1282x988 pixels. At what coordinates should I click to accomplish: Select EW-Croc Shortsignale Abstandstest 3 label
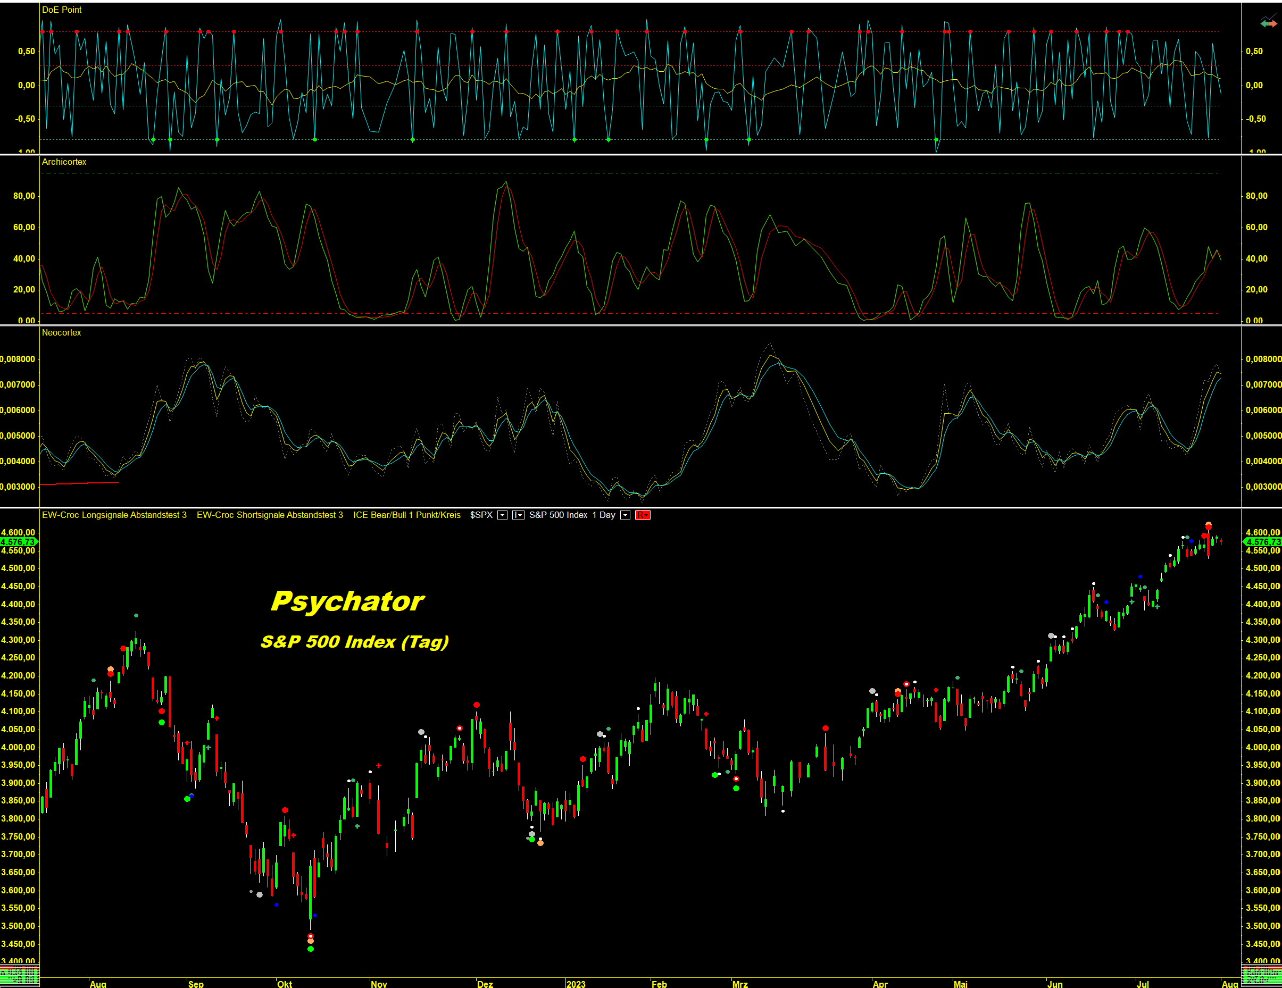pyautogui.click(x=269, y=515)
